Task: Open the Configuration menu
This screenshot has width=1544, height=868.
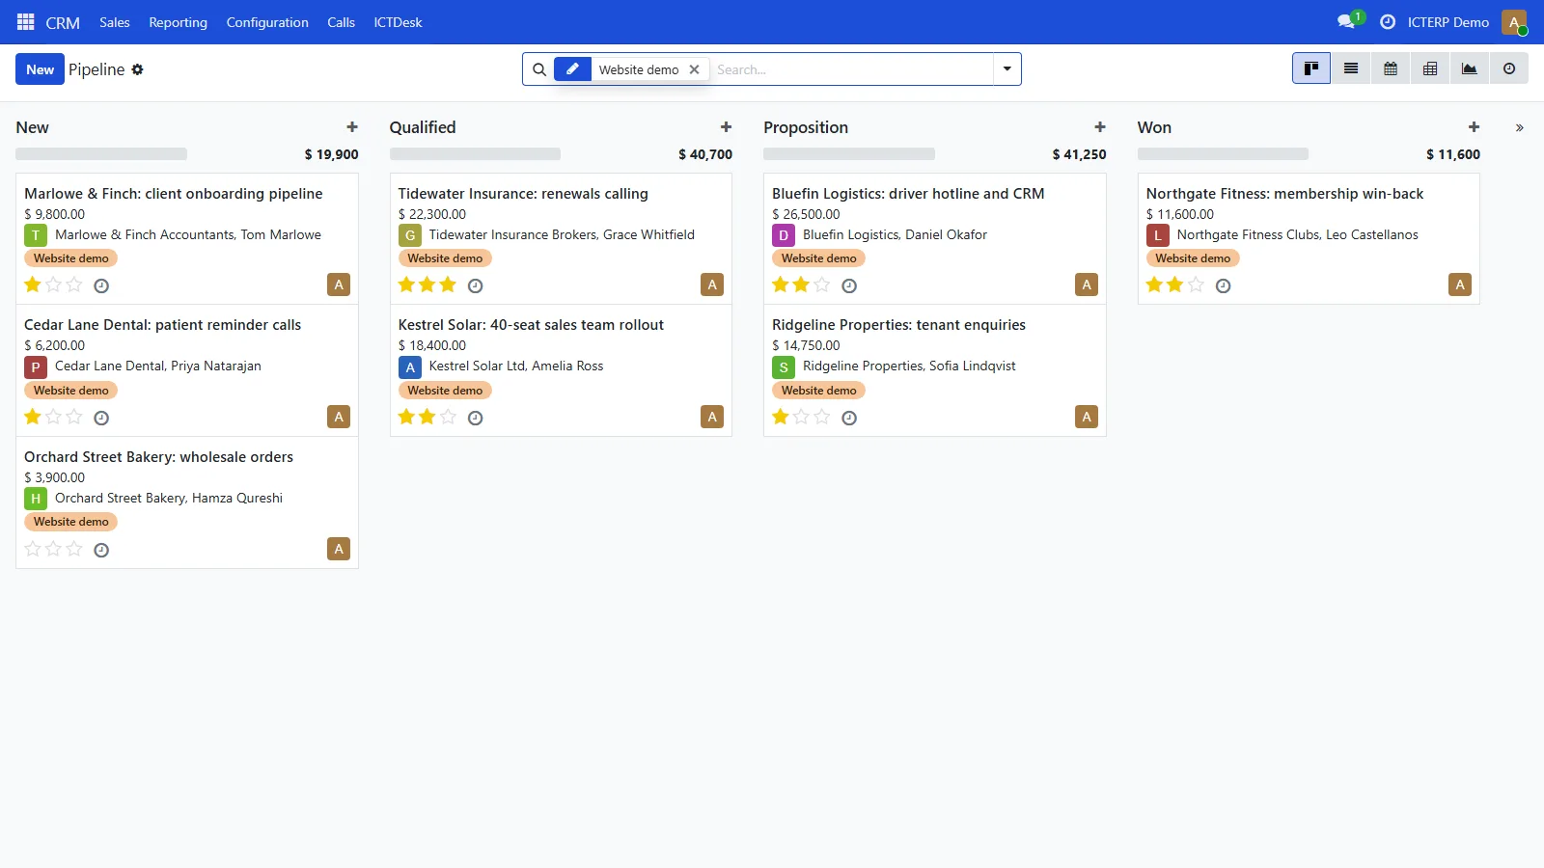Action: tap(267, 22)
